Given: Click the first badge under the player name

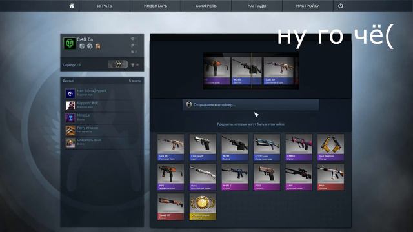Looking at the screenshot, I should point(82,46).
